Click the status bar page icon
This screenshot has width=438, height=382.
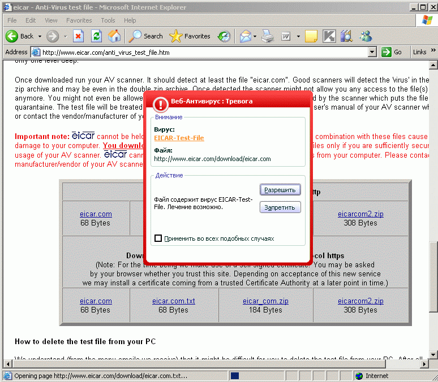click(x=7, y=376)
